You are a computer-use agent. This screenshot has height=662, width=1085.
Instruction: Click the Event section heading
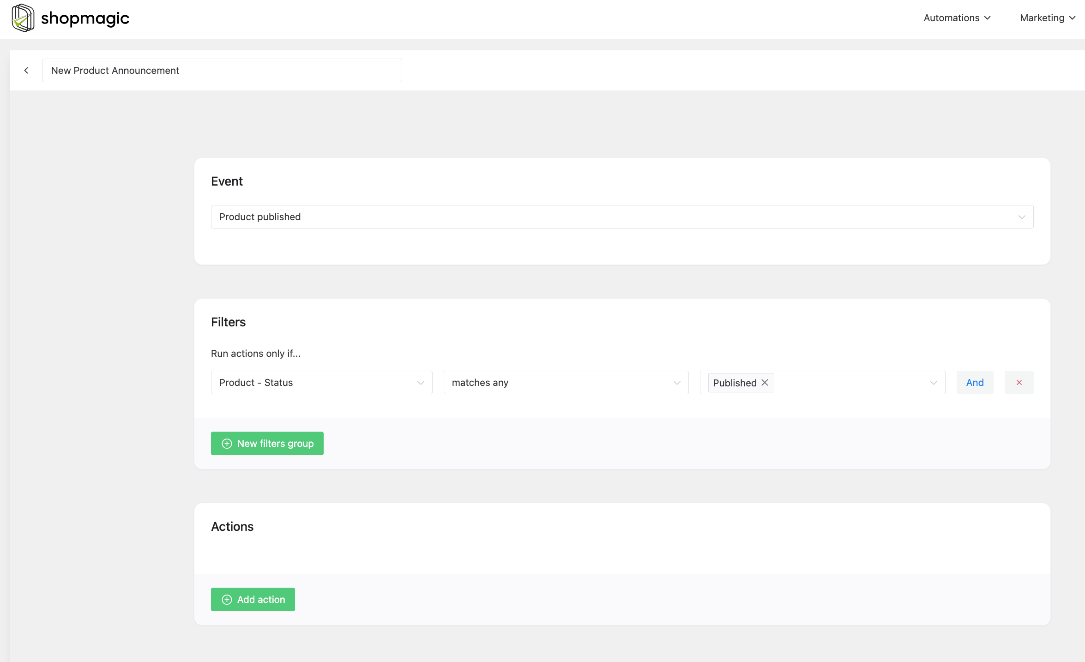pos(227,181)
